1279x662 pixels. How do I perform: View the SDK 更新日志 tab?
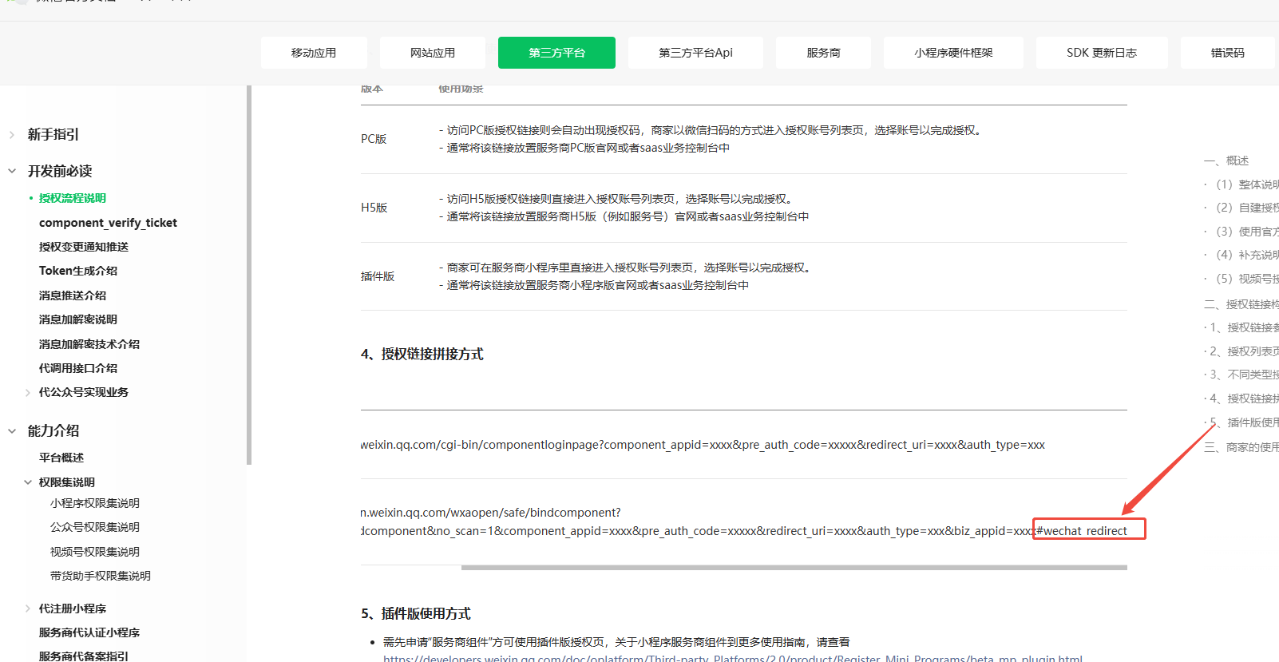tap(1102, 53)
